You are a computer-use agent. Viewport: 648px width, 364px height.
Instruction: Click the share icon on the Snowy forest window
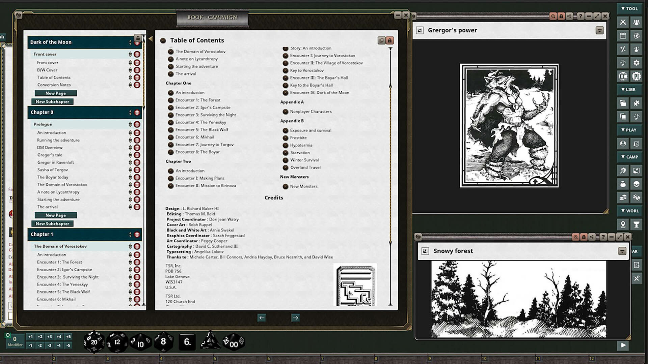click(x=592, y=236)
